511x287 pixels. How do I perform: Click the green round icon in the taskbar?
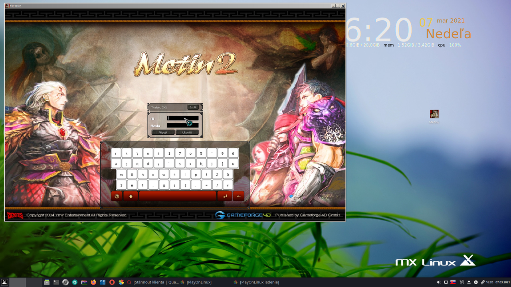click(x=75, y=282)
